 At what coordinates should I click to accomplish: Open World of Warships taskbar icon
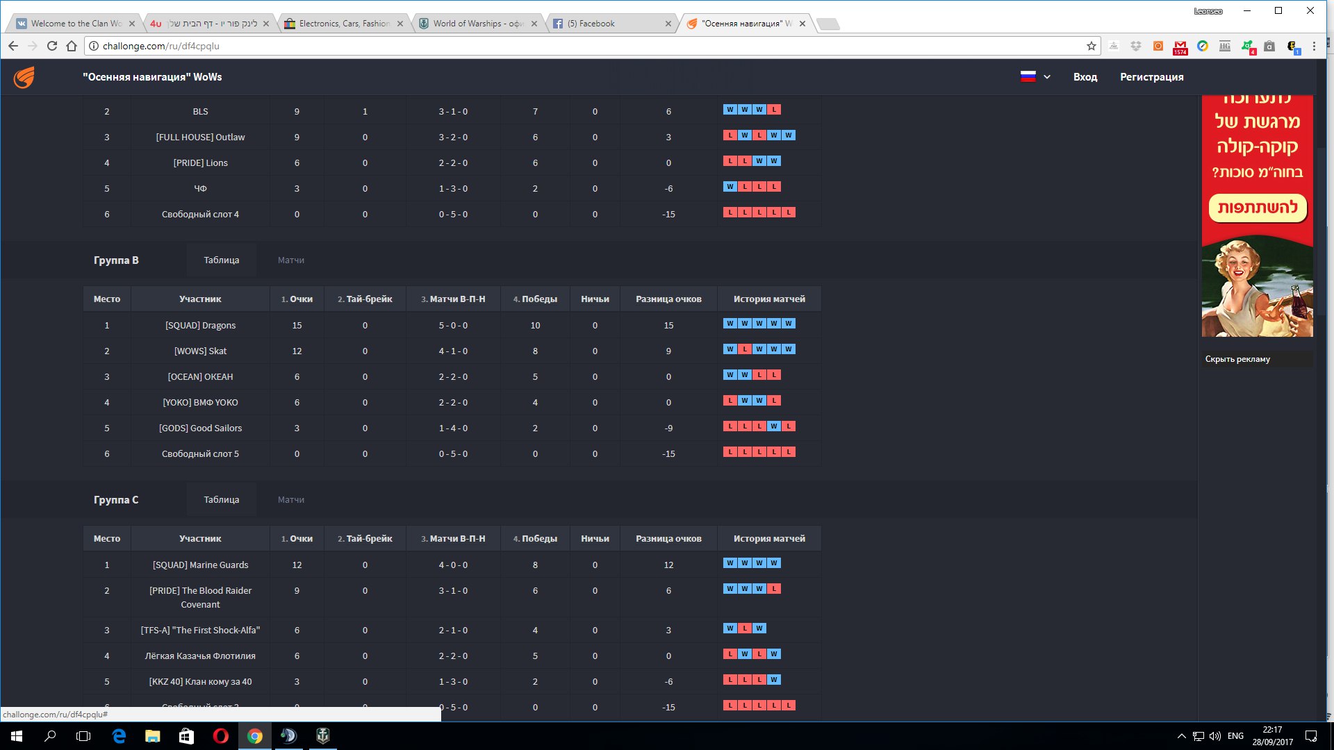click(322, 736)
